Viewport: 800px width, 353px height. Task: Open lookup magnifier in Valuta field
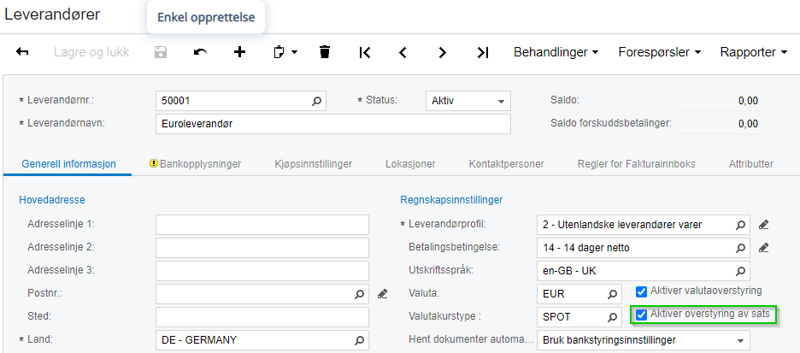612,294
